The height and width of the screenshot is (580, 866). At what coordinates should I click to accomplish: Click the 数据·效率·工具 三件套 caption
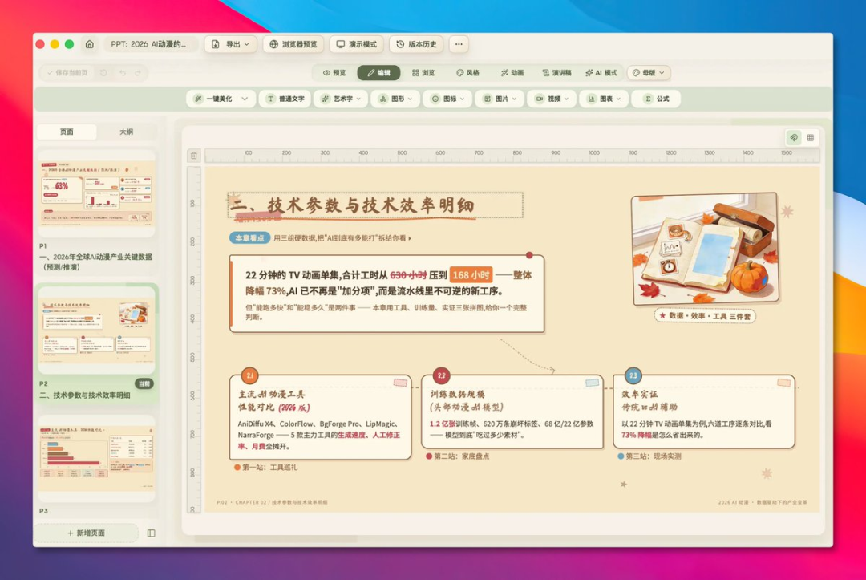click(706, 316)
